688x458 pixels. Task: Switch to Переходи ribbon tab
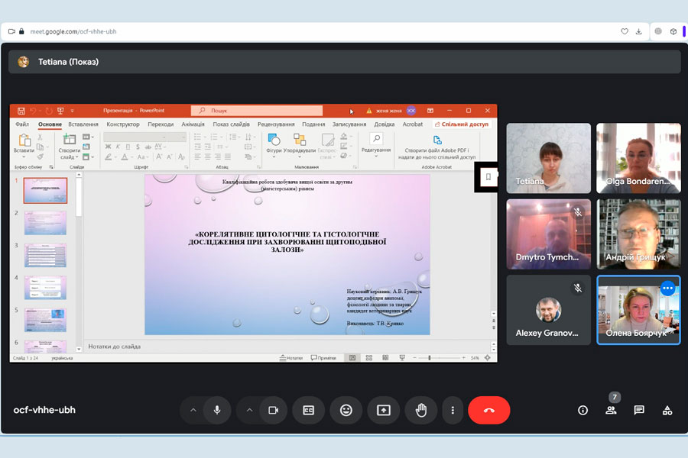tap(161, 124)
